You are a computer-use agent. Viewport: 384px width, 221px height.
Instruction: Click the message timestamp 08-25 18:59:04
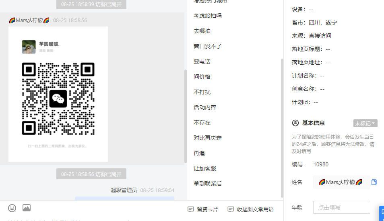tap(157, 190)
